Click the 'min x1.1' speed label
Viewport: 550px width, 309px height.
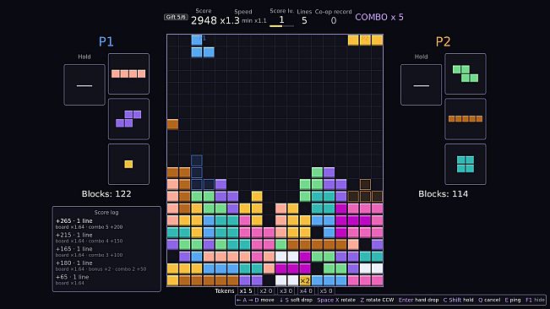coord(254,20)
